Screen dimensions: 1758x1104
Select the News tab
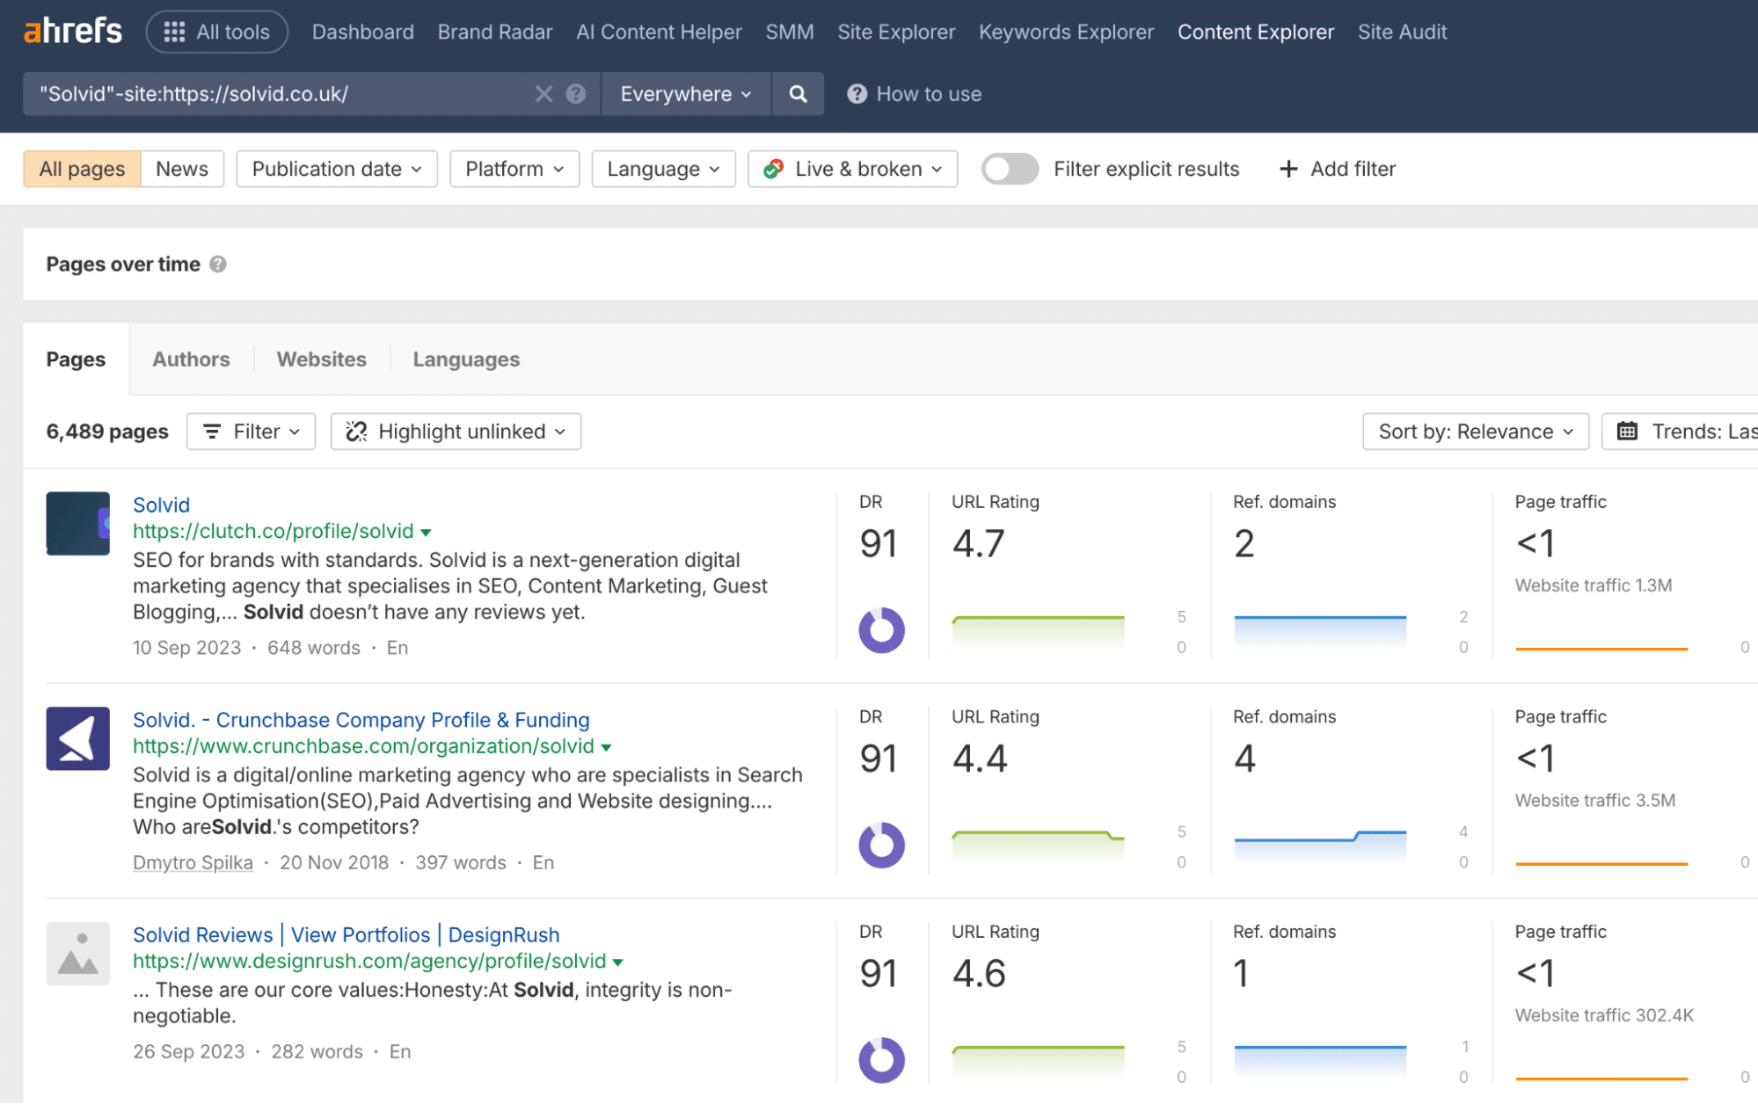pyautogui.click(x=182, y=169)
